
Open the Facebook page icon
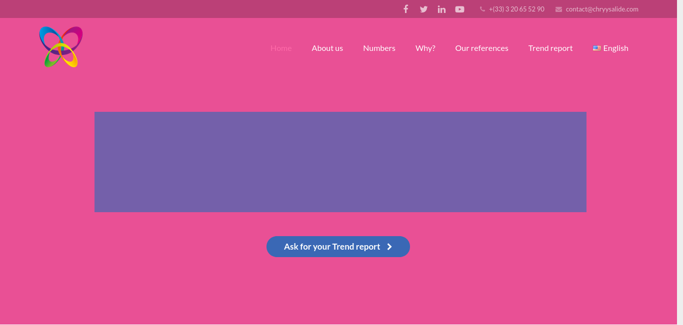405,9
